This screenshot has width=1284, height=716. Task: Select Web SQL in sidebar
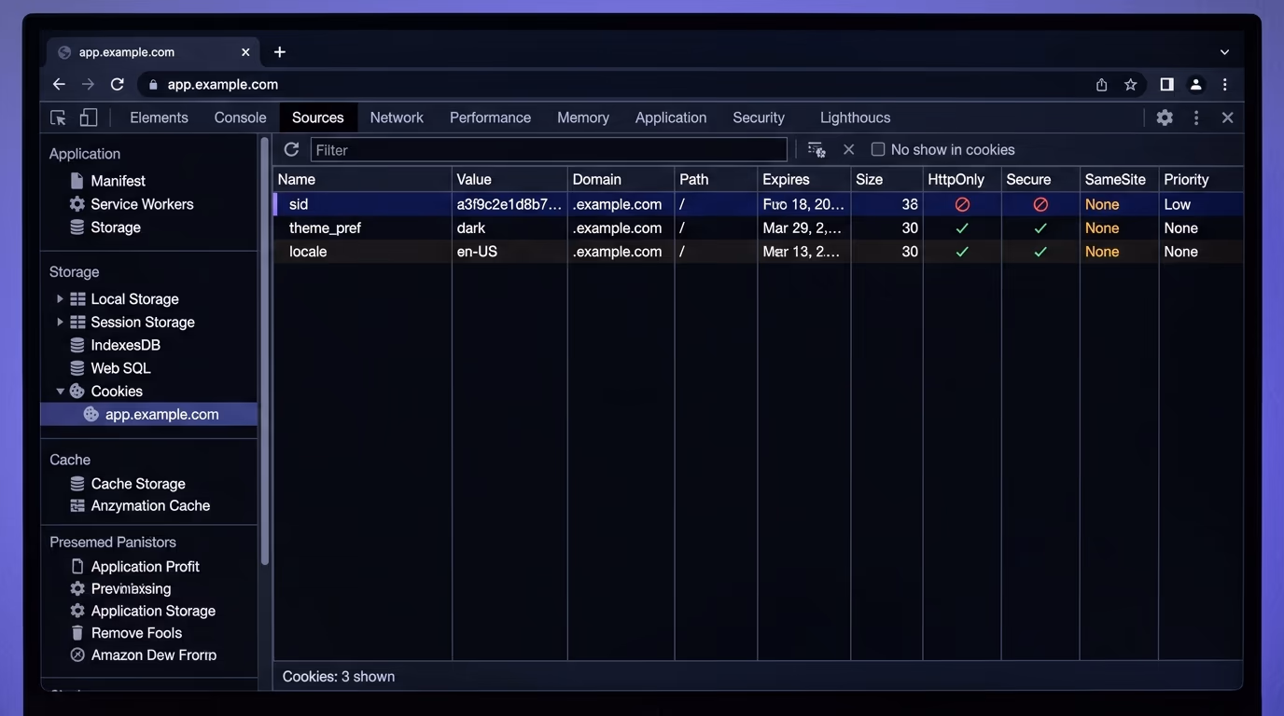120,368
